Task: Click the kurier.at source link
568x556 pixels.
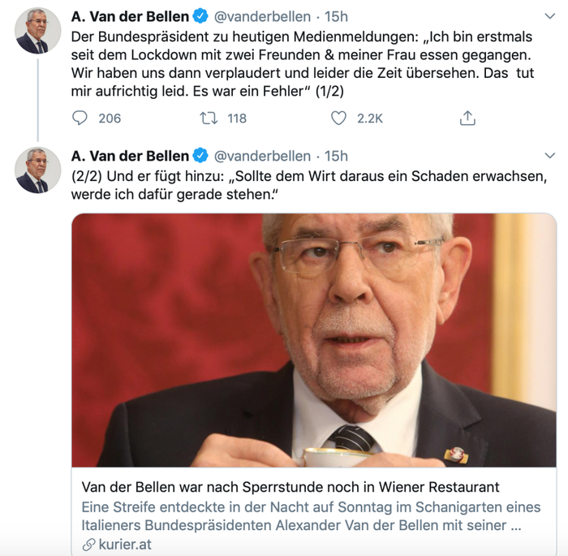Action: pyautogui.click(x=126, y=545)
